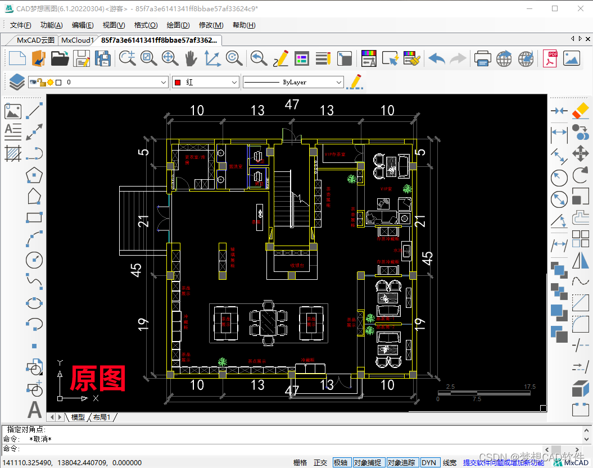The height and width of the screenshot is (468, 593).
Task: Click right arrow of document tab scroller
Action: click(581, 39)
